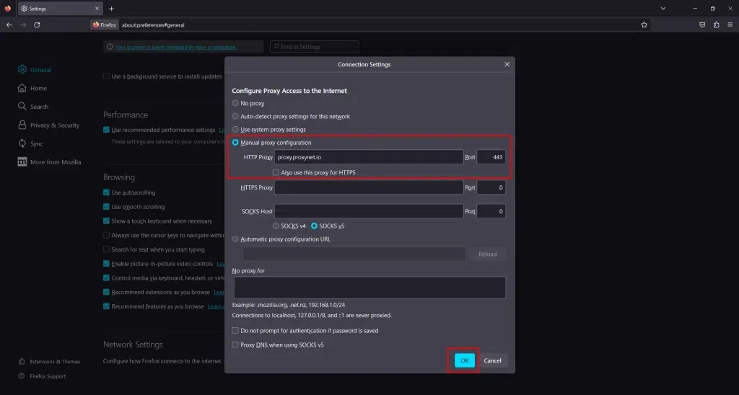Viewport: 739px width, 395px height.
Task: Select Auto-detect proxy settings for this network
Action: point(235,116)
